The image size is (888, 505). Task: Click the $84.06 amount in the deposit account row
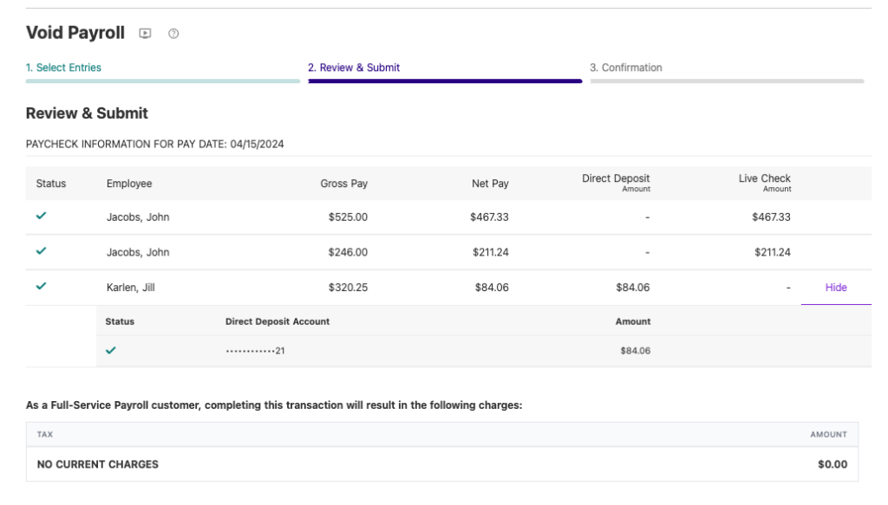pyautogui.click(x=635, y=351)
